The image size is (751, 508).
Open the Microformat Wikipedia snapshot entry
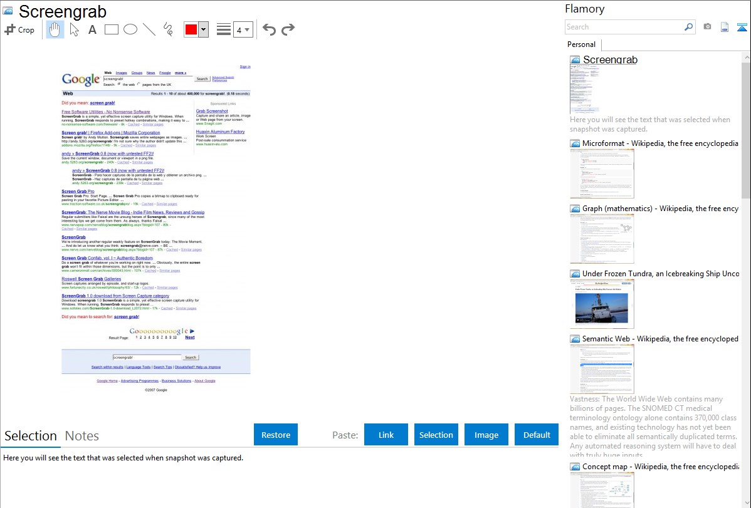(660, 143)
